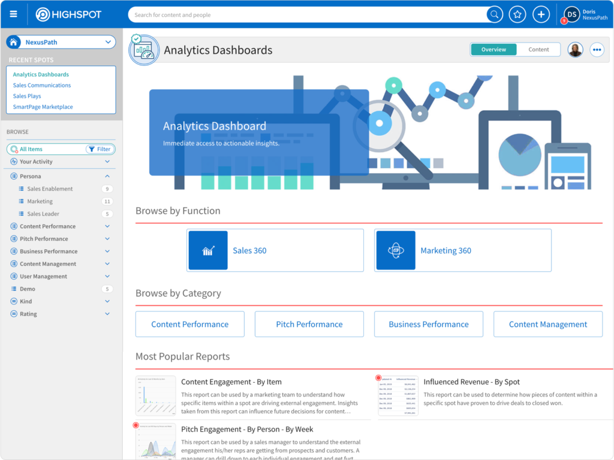The width and height of the screenshot is (614, 460).
Task: Click Business Performance category button
Action: (x=428, y=324)
